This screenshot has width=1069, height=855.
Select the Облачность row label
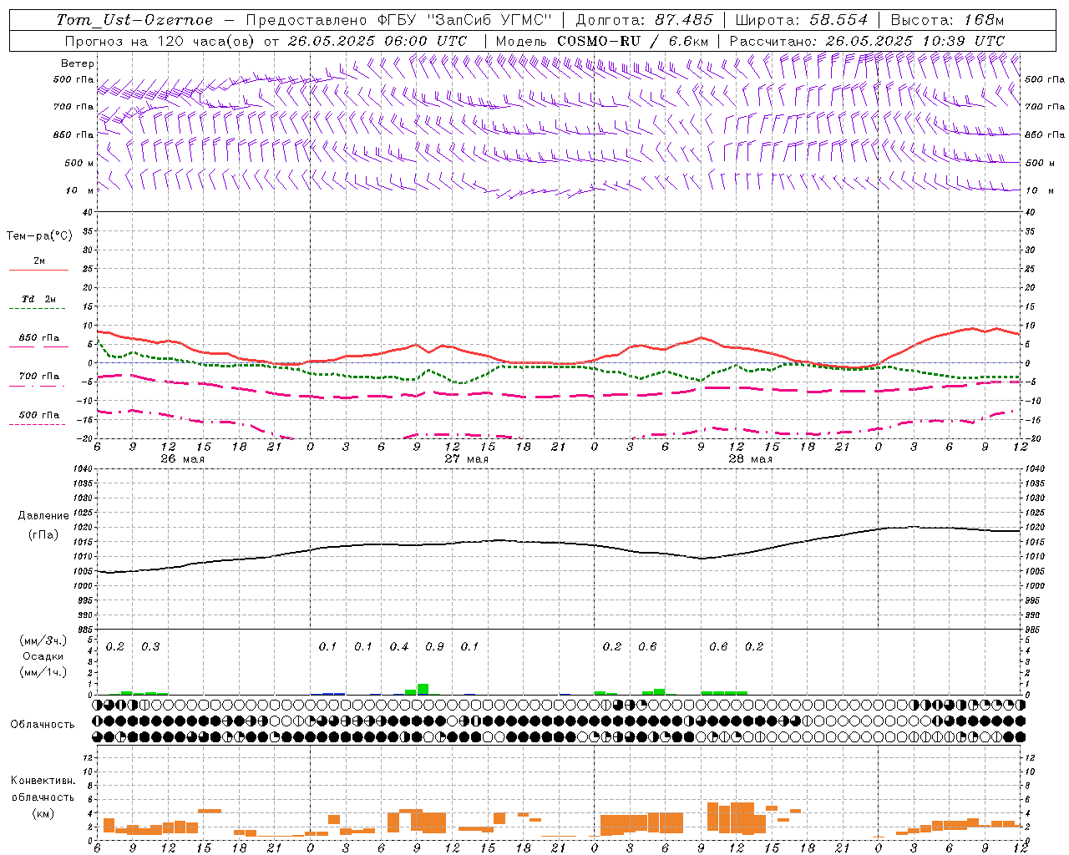pyautogui.click(x=43, y=725)
